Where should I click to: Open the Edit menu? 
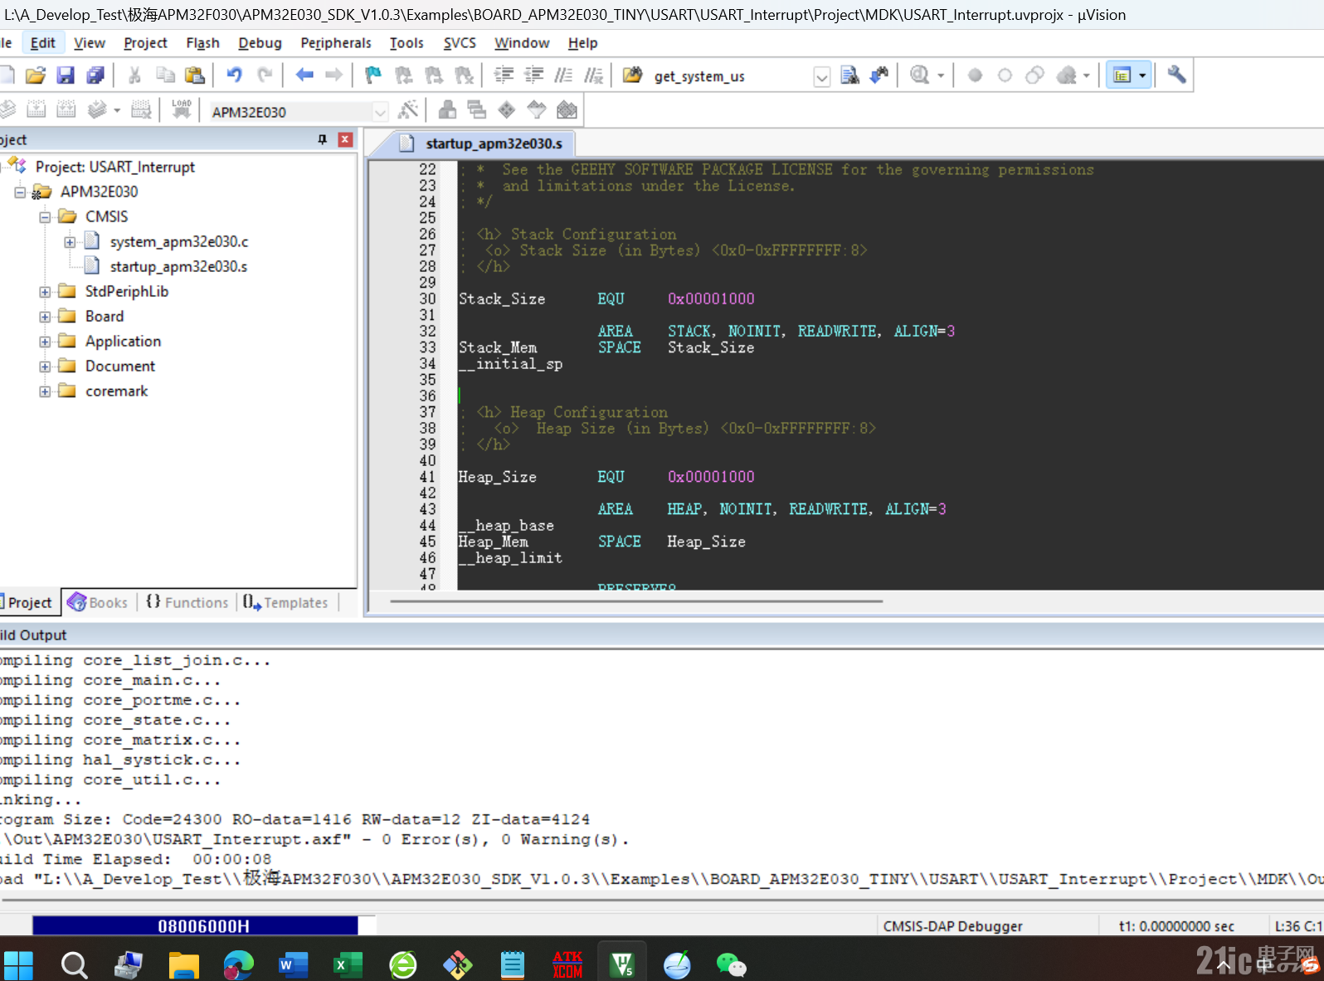pos(42,43)
